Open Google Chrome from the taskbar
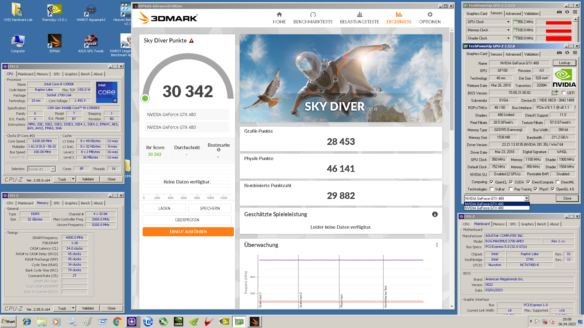The image size is (584, 328). [x=117, y=322]
